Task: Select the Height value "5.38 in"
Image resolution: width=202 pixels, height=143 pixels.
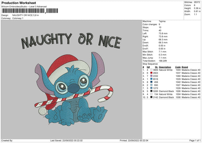Action: (197, 8)
